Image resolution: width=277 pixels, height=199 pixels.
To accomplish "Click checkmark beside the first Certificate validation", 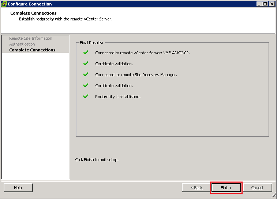I will coord(86,63).
